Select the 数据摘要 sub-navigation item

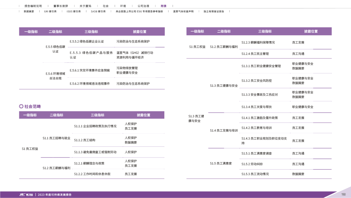coord(29,11)
